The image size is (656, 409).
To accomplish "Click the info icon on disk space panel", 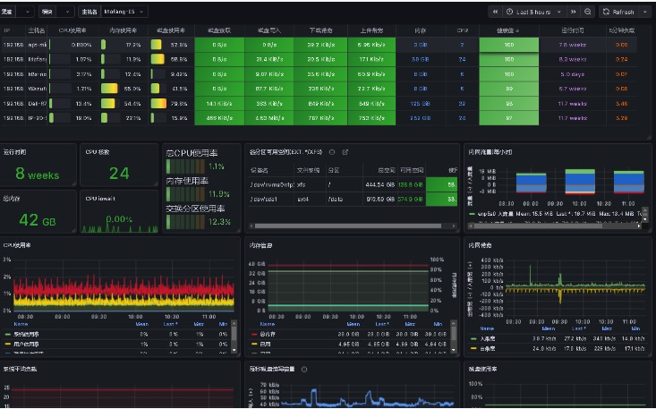I will point(332,152).
